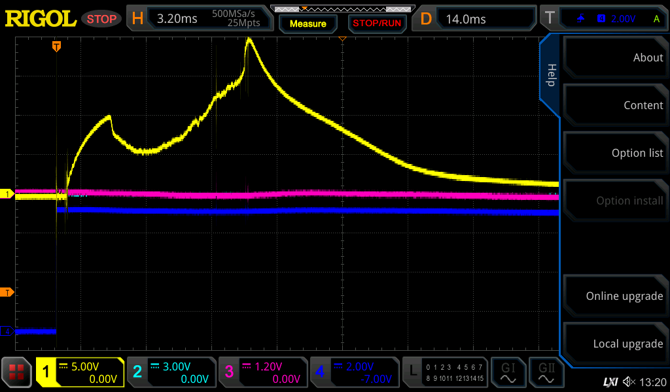Select the About menu item
The height and width of the screenshot is (392, 670).
click(x=615, y=57)
